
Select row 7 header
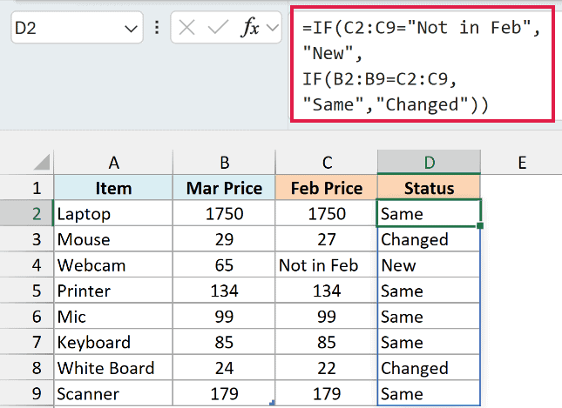27,342
